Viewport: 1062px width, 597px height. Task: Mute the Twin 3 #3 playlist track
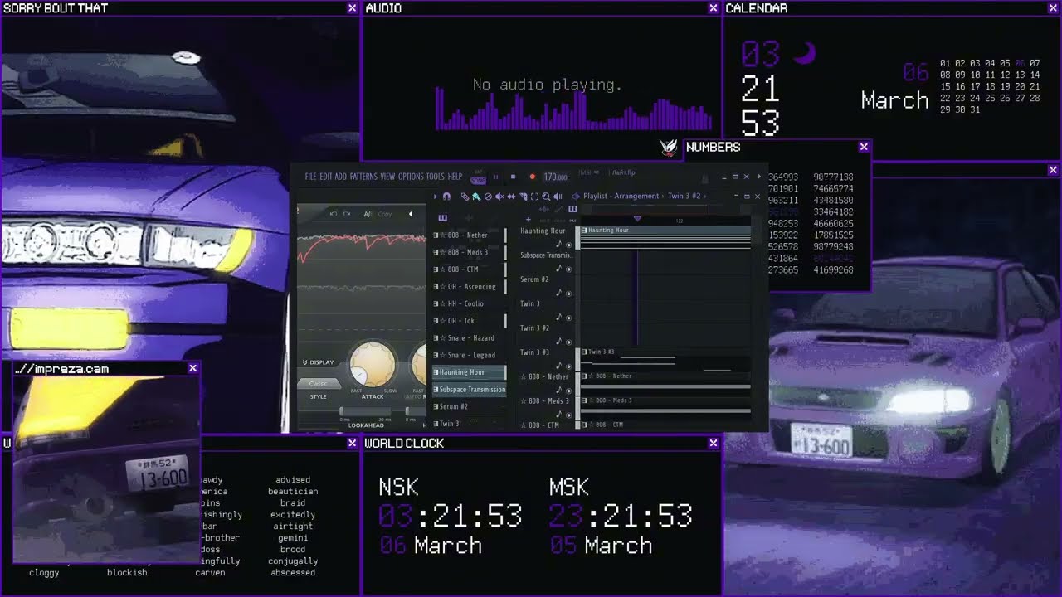[x=568, y=366]
